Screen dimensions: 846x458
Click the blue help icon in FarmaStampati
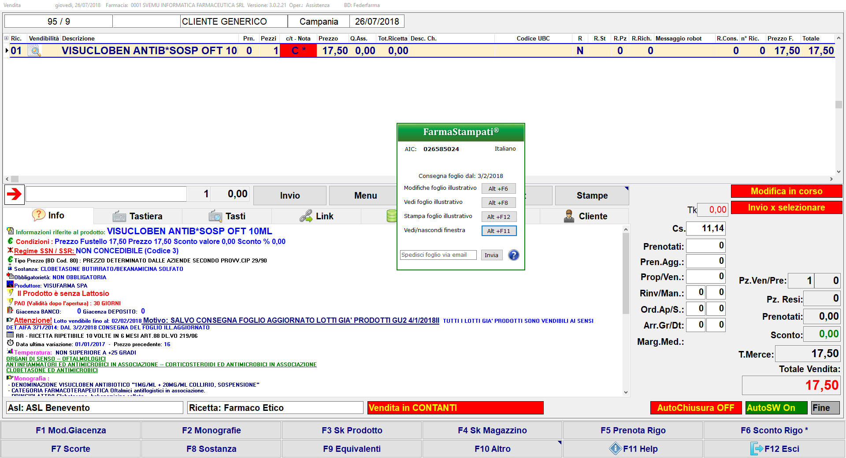pyautogui.click(x=513, y=255)
